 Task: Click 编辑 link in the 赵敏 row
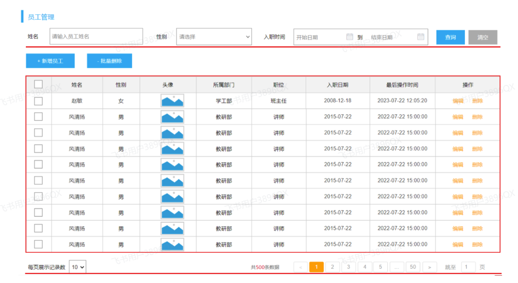pyautogui.click(x=458, y=101)
